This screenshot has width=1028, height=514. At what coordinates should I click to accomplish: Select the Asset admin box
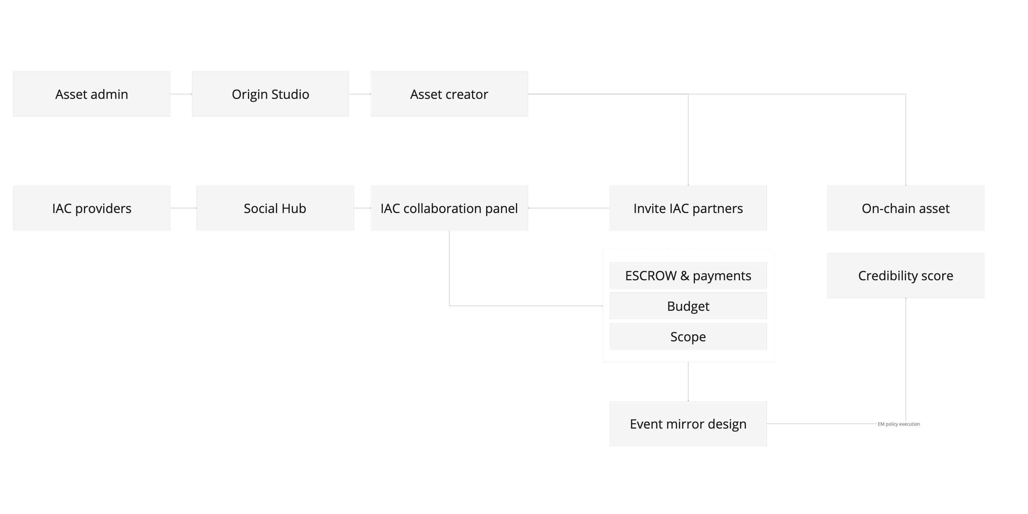pyautogui.click(x=92, y=94)
